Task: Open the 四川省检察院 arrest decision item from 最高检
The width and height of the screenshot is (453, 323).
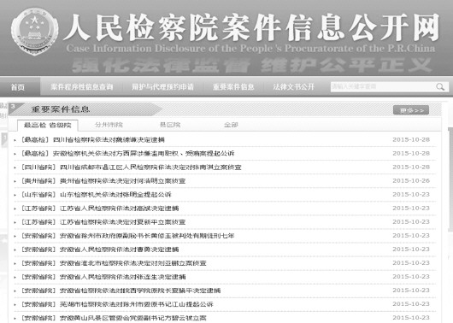Action: 109,140
